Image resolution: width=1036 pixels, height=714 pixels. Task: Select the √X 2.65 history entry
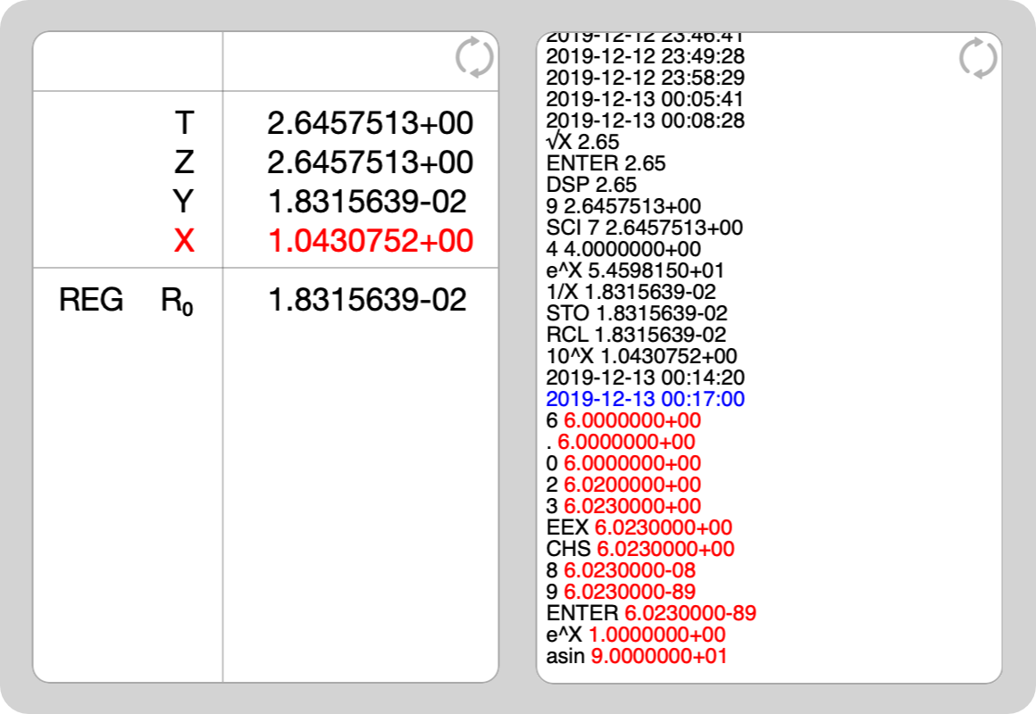coord(582,142)
